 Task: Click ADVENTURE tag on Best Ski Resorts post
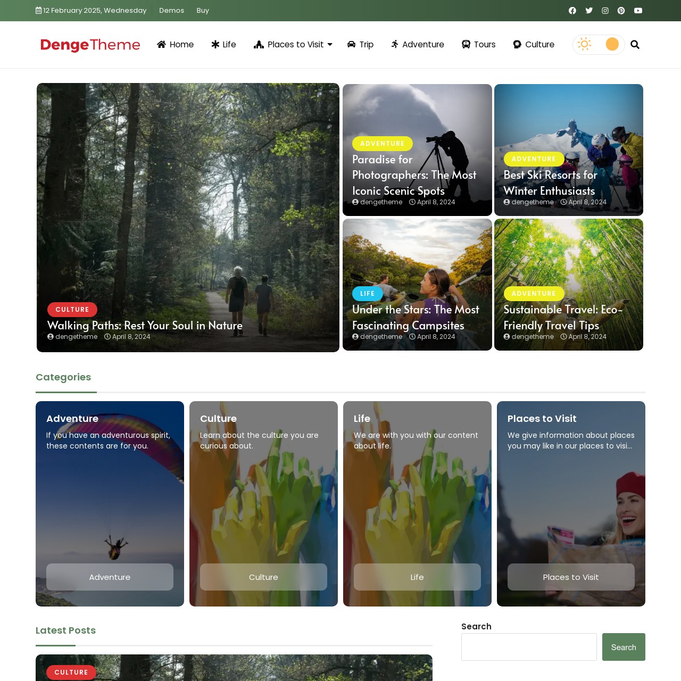pyautogui.click(x=534, y=159)
